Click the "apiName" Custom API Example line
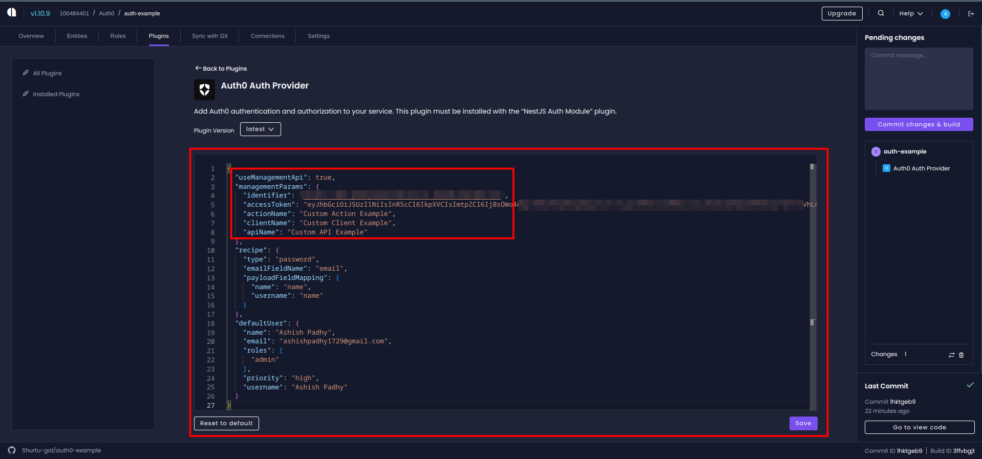 pyautogui.click(x=305, y=232)
